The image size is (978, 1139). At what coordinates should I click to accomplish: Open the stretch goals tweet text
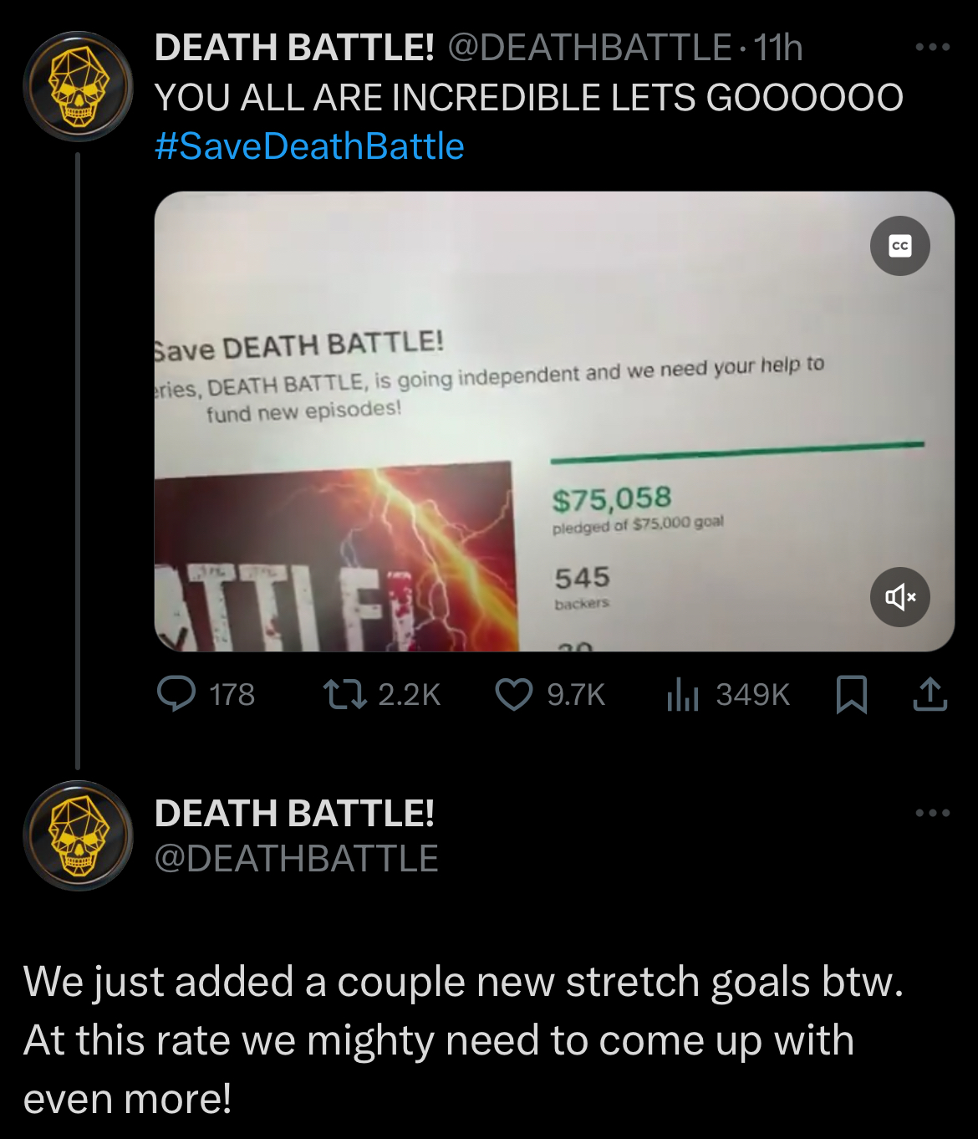coord(464,1039)
